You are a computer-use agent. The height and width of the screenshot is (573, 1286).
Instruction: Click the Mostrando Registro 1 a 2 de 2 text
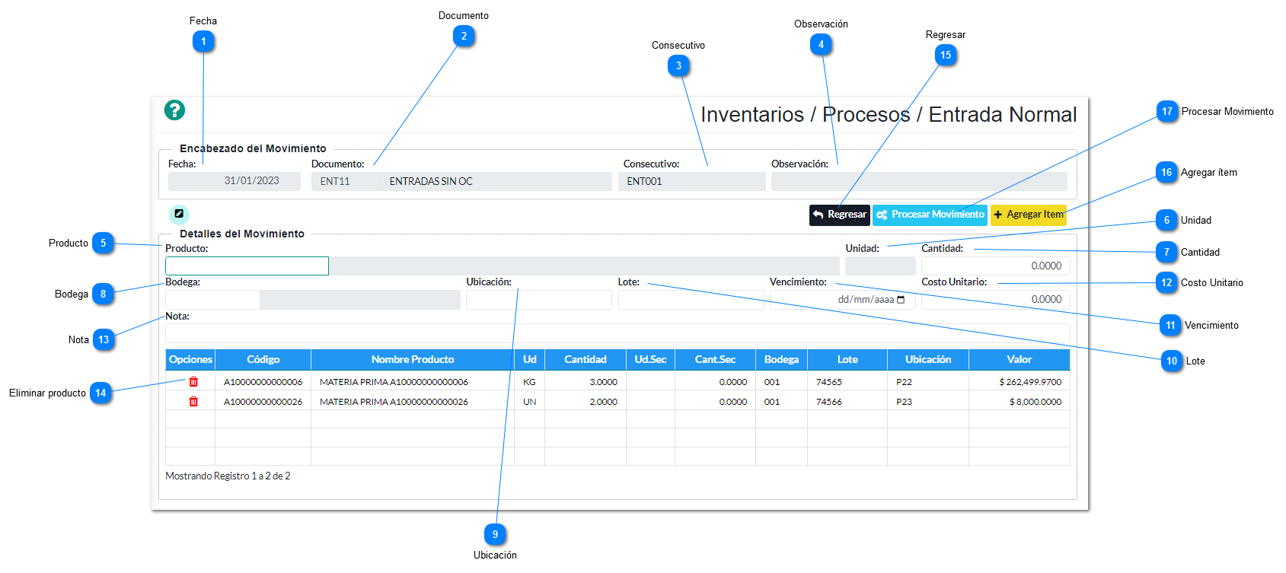pos(228,476)
